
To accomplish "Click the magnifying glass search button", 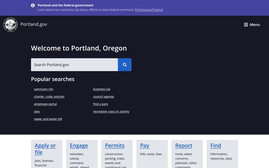I will click(125, 65).
